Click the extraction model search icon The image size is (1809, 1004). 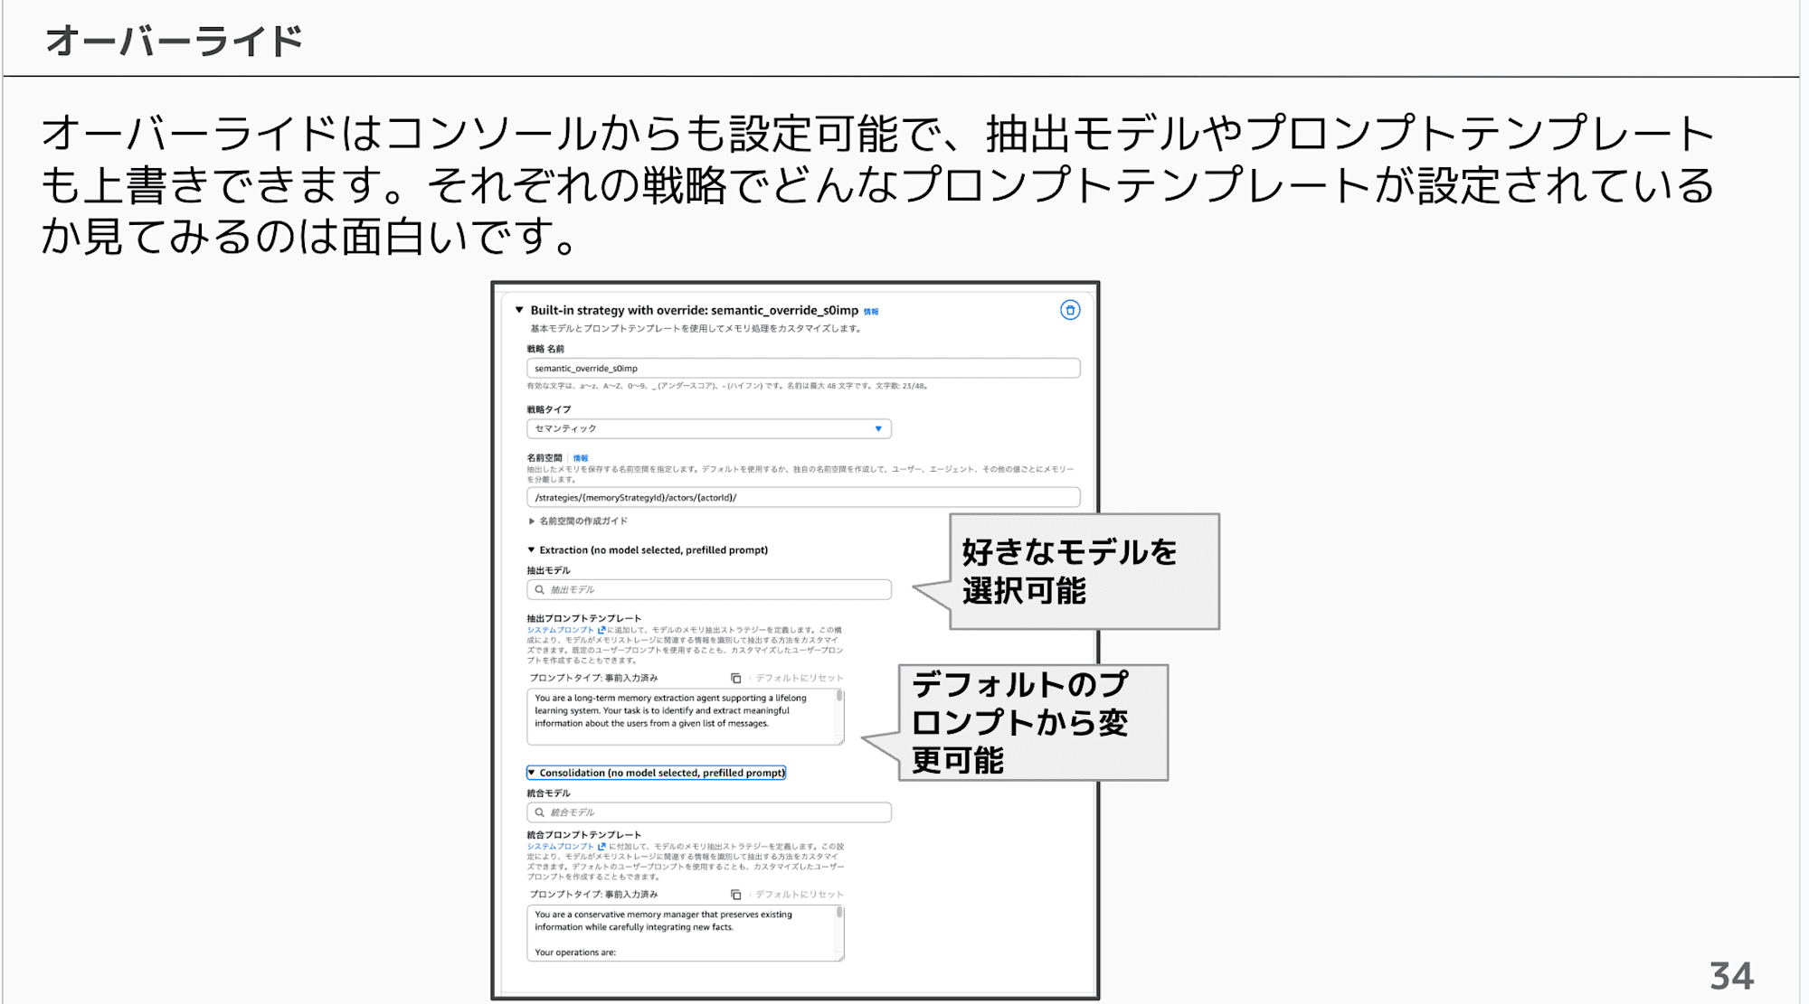540,590
